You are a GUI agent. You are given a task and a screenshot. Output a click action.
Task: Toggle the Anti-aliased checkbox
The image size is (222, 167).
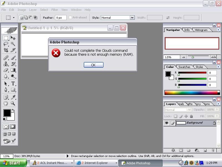[x=70, y=18]
